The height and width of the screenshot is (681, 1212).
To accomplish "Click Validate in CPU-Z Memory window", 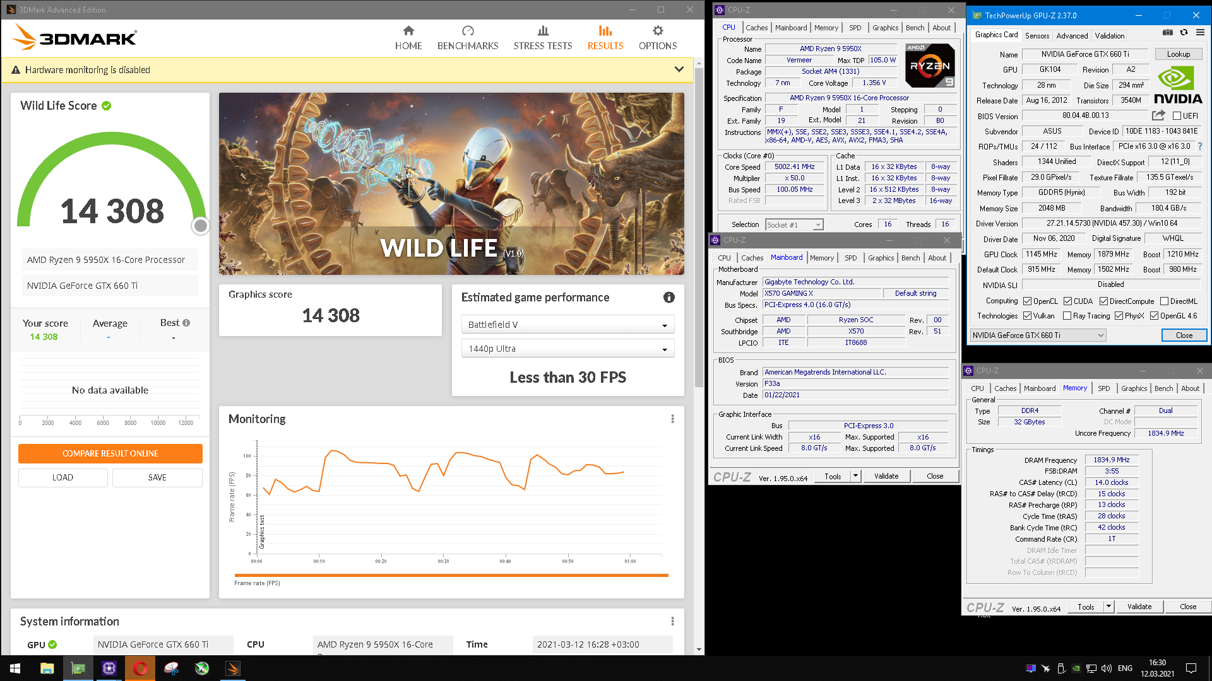I will tap(1139, 607).
